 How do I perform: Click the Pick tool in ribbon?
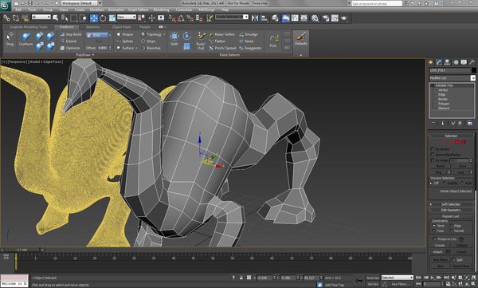click(x=273, y=41)
